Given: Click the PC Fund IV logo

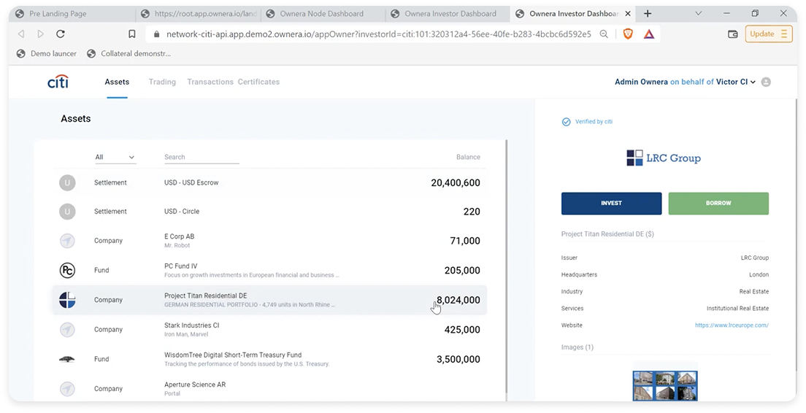Looking at the screenshot, I should pyautogui.click(x=67, y=270).
